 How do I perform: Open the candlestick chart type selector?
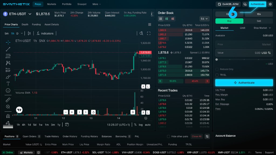(x=29, y=33)
